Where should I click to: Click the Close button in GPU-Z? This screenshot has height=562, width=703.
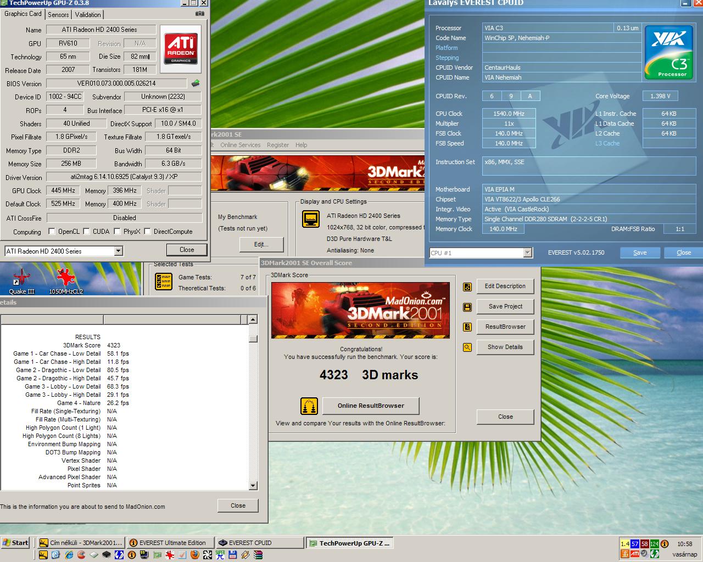(187, 250)
